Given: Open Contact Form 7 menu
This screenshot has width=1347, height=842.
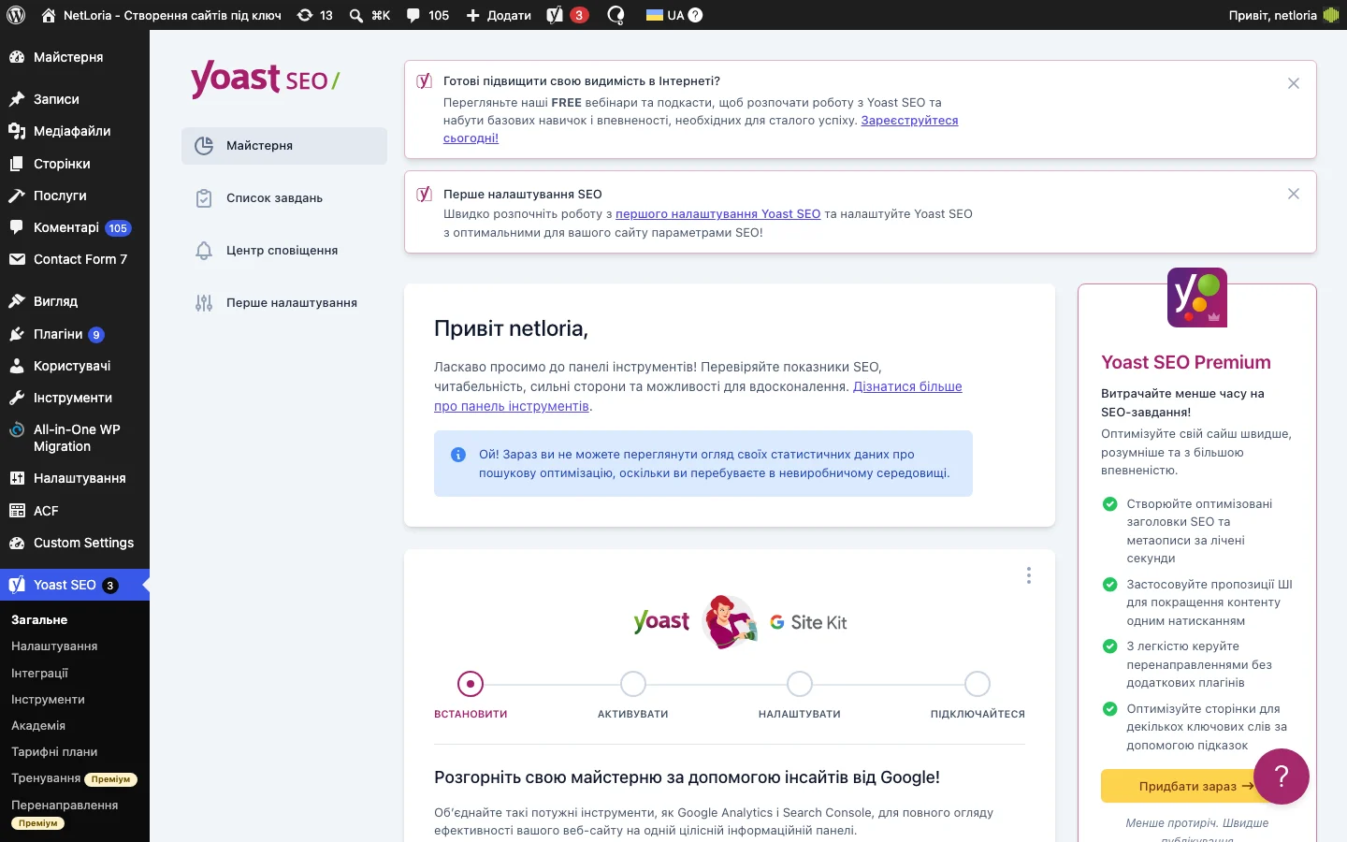Looking at the screenshot, I should 75,259.
